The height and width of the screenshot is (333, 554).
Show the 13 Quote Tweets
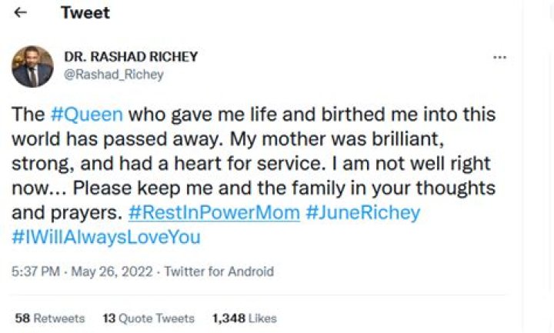(149, 318)
